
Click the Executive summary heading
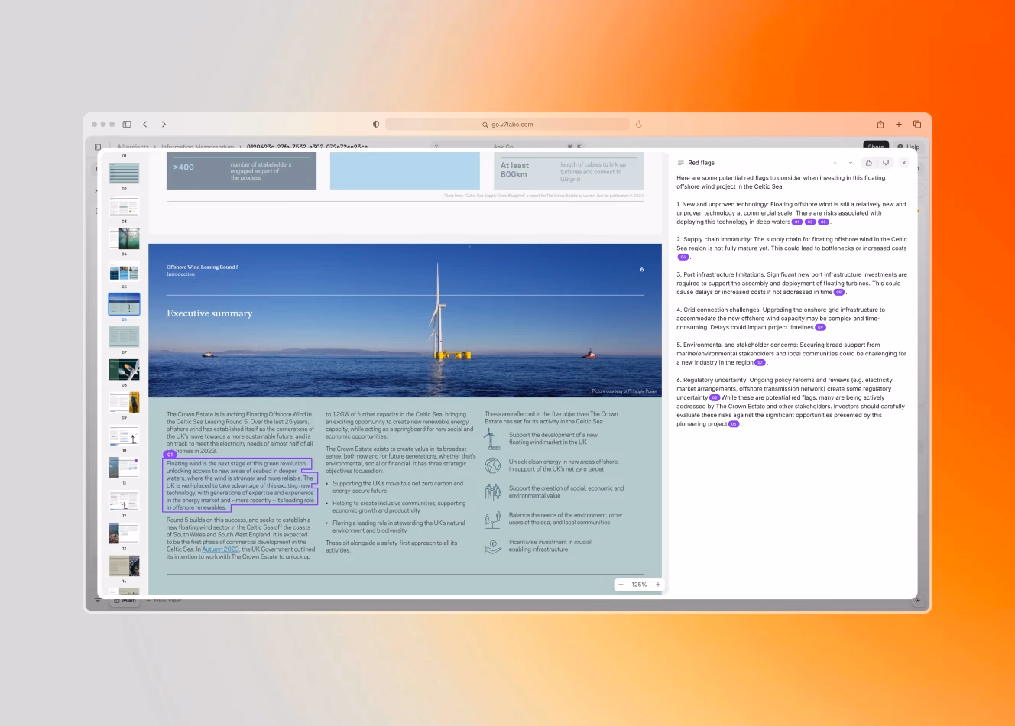point(209,313)
